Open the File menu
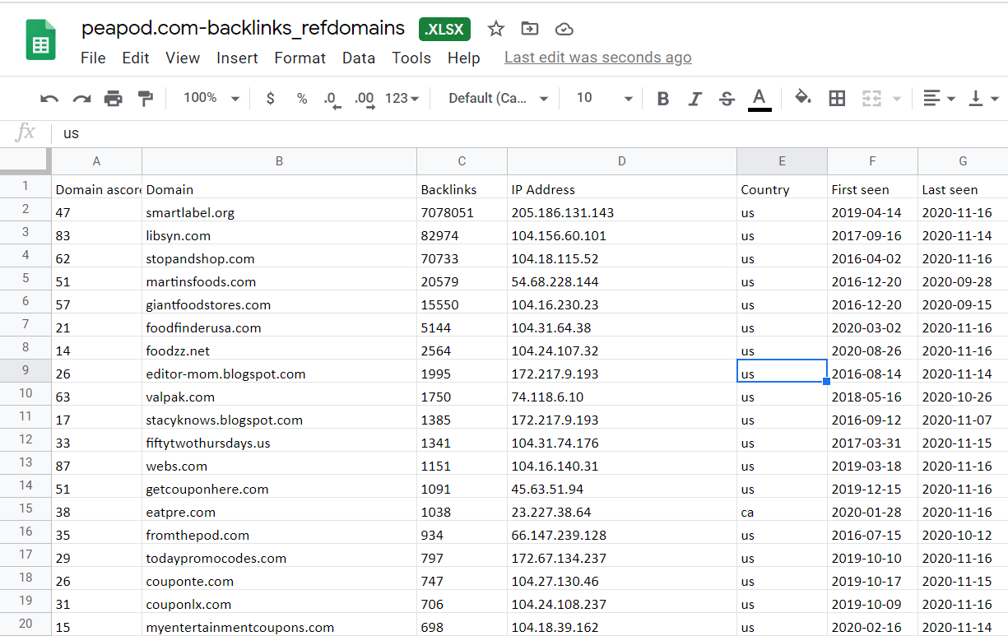 [x=93, y=58]
